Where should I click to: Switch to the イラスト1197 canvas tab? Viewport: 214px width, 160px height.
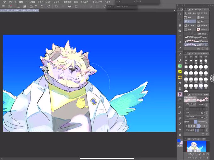[x=20, y=10]
